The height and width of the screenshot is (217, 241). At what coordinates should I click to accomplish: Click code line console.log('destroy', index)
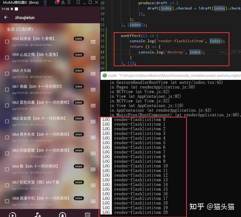pos(171,52)
